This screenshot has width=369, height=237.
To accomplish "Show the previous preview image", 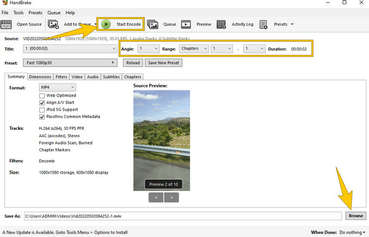I will point(156,198).
